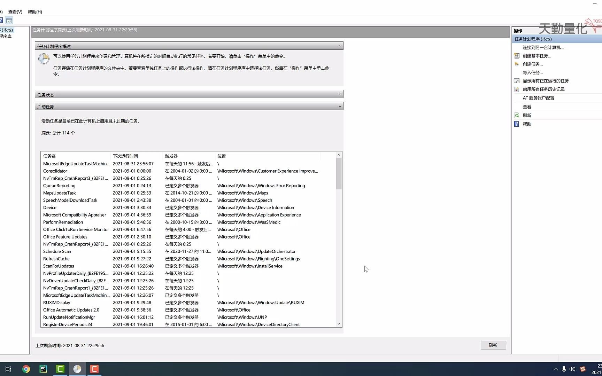Click 帮助 in the actions pane

pos(527,124)
